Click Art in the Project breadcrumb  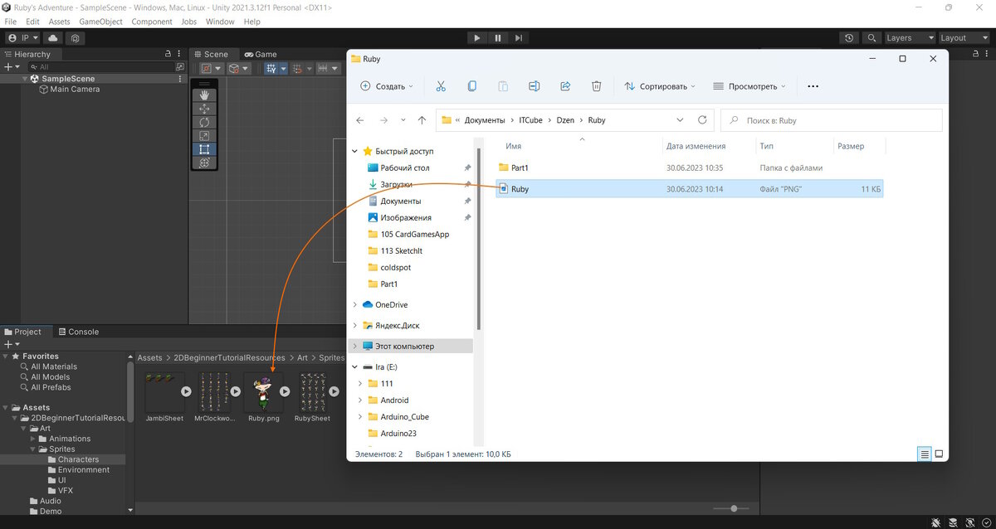tap(302, 358)
